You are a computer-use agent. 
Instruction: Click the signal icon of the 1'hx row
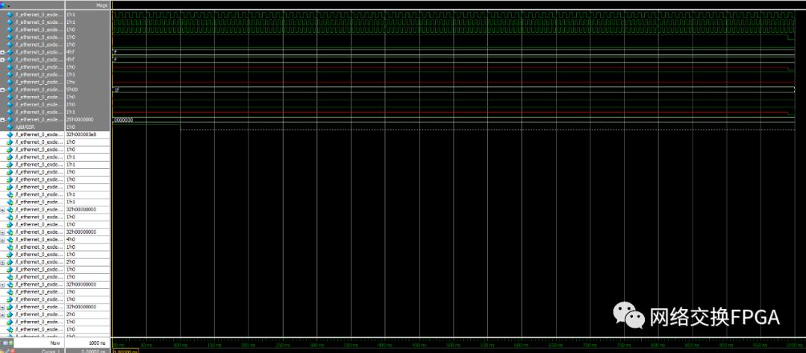click(10, 82)
